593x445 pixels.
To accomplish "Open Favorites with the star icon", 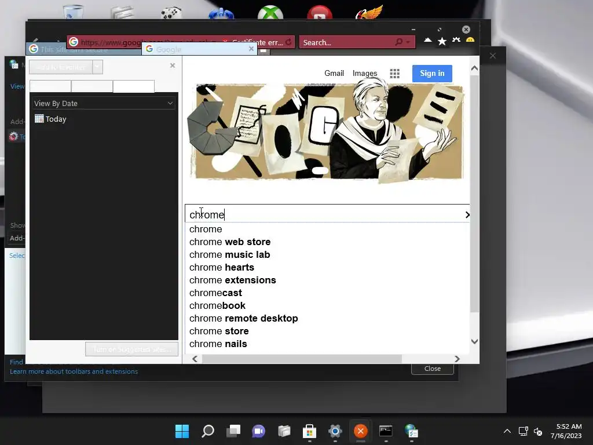I will pyautogui.click(x=442, y=41).
